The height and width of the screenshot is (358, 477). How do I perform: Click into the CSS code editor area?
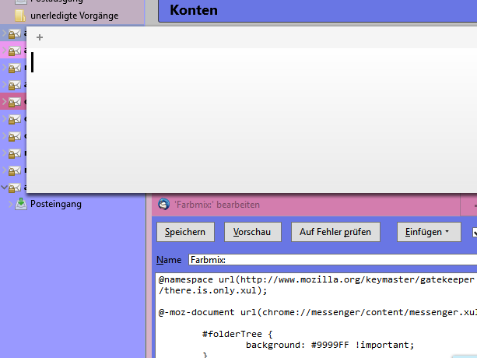coord(316,316)
